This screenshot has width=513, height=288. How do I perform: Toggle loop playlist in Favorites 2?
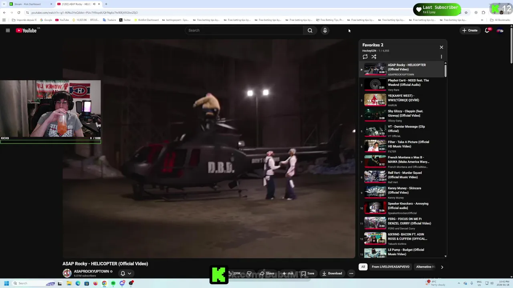point(365,57)
